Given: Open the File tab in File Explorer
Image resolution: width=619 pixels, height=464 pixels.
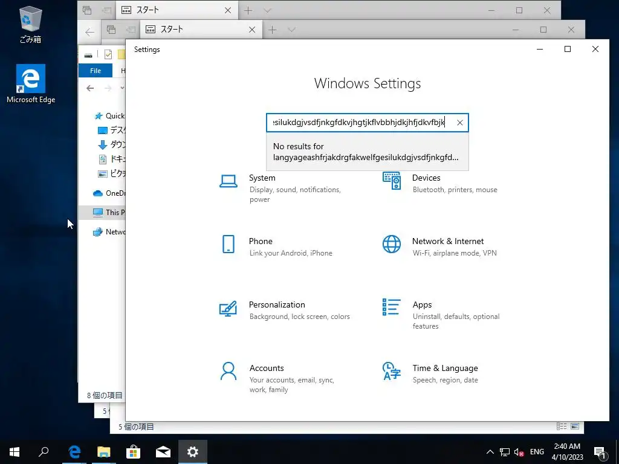Looking at the screenshot, I should pyautogui.click(x=96, y=71).
